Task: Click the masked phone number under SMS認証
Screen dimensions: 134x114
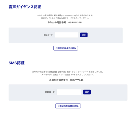Action: point(77,80)
